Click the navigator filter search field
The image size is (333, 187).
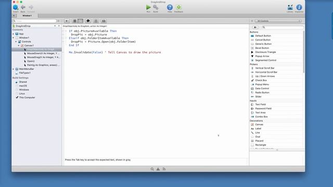pyautogui.click(x=35, y=21)
